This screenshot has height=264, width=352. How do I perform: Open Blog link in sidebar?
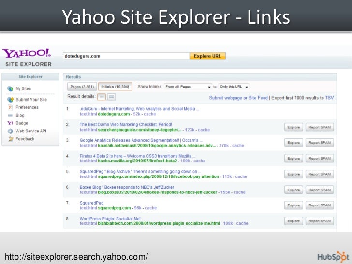click(x=20, y=115)
